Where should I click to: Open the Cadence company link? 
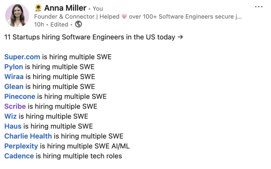click(x=19, y=156)
